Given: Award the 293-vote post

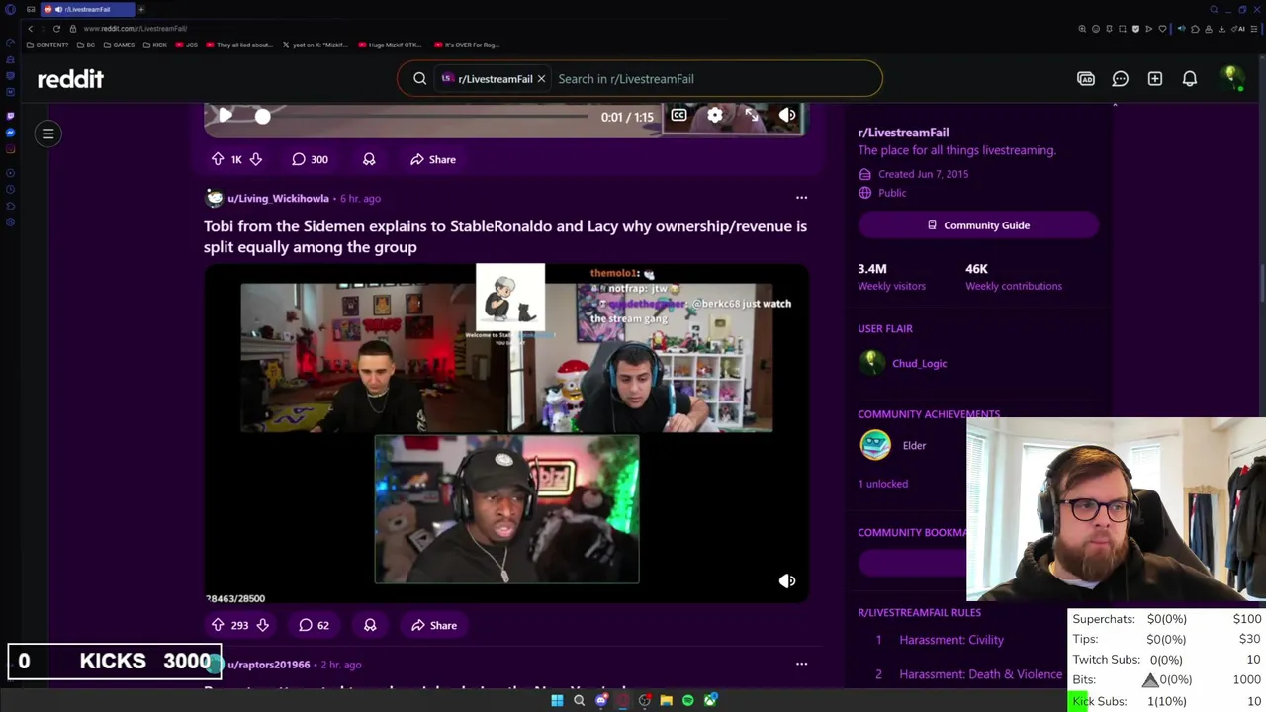Looking at the screenshot, I should coord(370,625).
